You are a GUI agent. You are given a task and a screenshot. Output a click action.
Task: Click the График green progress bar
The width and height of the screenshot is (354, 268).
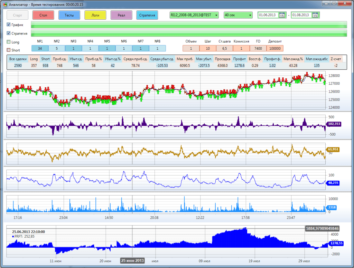coord(189,25)
